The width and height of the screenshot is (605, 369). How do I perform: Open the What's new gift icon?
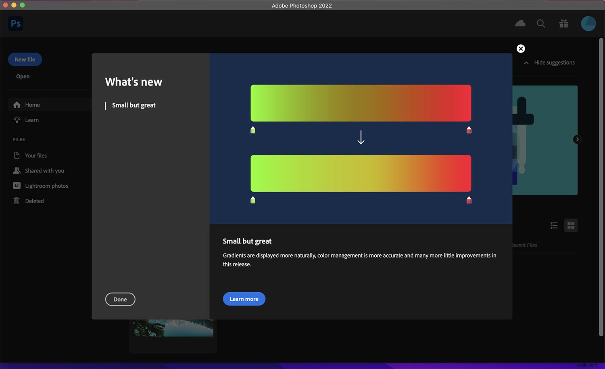(x=563, y=24)
